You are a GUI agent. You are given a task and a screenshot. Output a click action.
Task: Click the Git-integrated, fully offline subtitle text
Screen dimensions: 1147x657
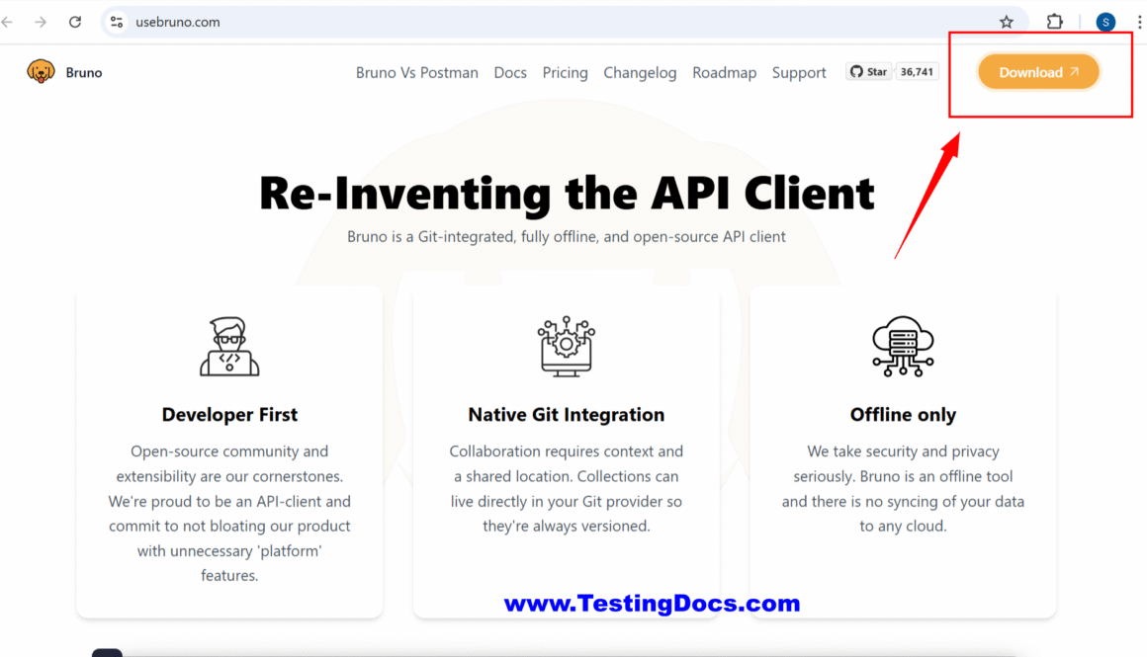coord(567,237)
